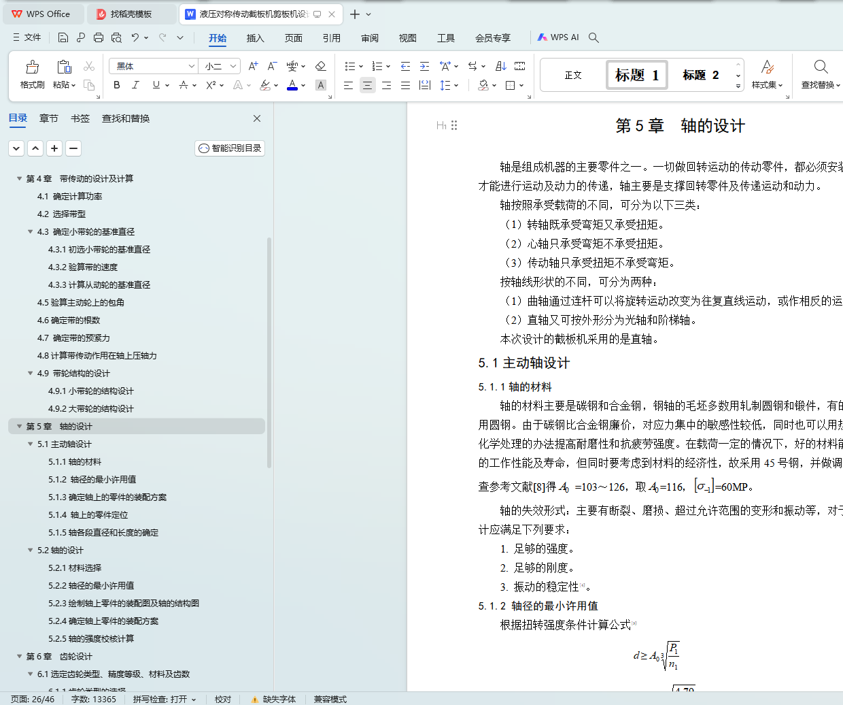Click the font color A swatch

[x=292, y=85]
